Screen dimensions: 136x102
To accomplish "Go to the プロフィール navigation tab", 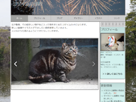I will tap(39, 18).
